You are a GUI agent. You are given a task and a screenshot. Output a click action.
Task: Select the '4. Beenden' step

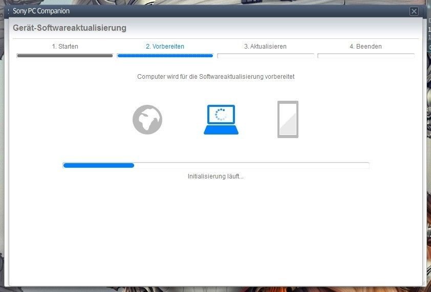coord(365,47)
